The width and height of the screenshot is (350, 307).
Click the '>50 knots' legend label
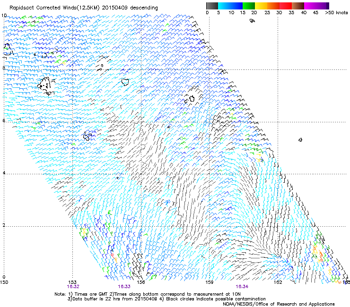336,13
